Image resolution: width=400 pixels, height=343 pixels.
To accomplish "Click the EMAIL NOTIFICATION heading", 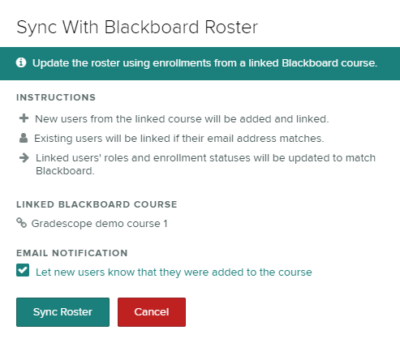I will pyautogui.click(x=72, y=253).
